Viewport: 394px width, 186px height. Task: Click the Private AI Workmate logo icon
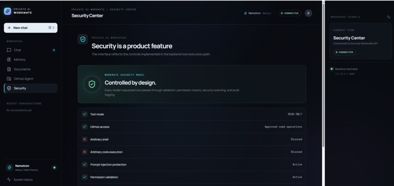tap(7, 11)
